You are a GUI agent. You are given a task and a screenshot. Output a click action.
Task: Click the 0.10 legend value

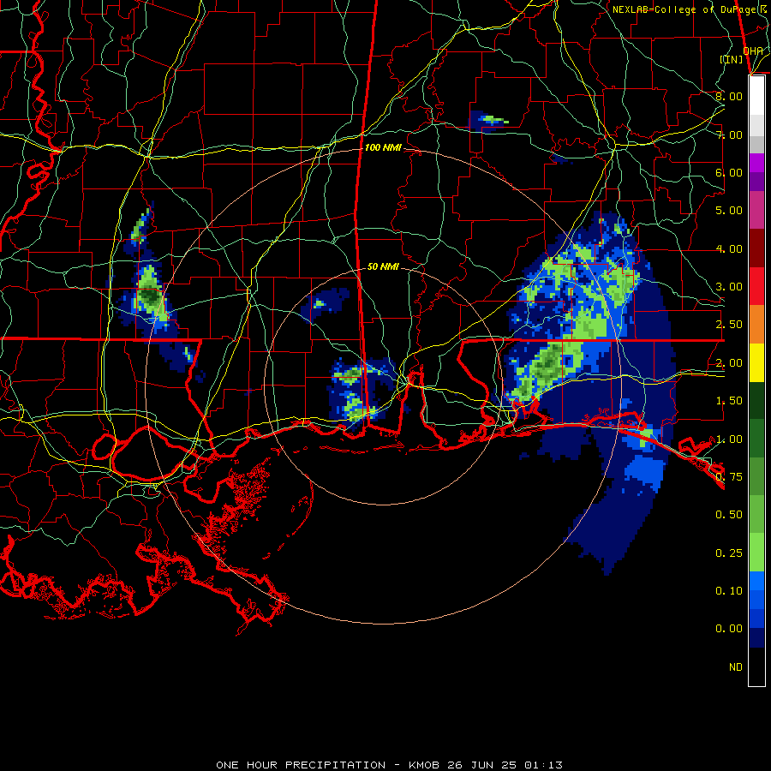(x=729, y=591)
